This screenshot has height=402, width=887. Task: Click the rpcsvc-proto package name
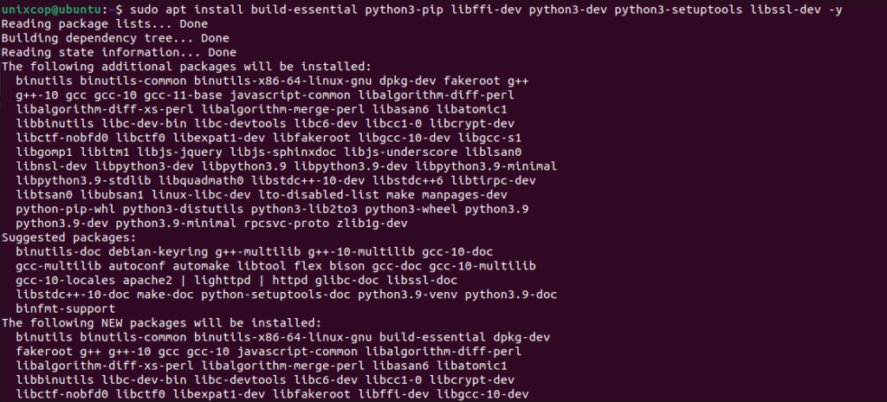289,223
